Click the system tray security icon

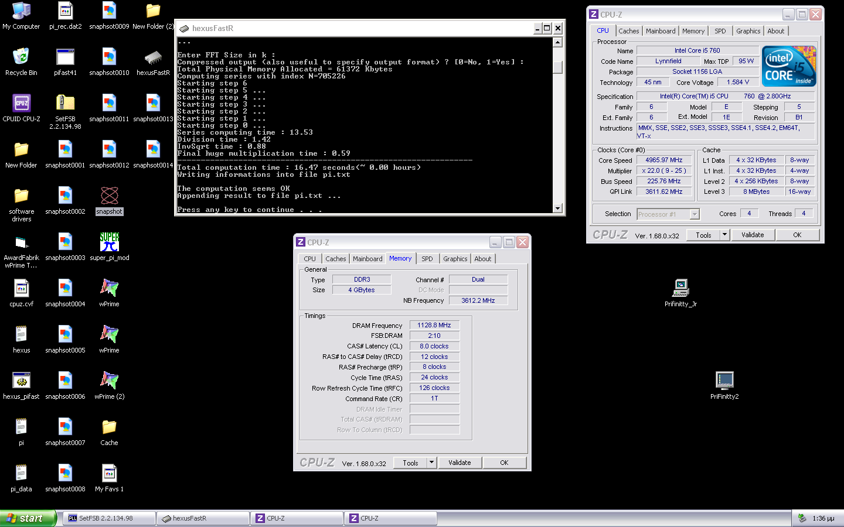(x=801, y=518)
